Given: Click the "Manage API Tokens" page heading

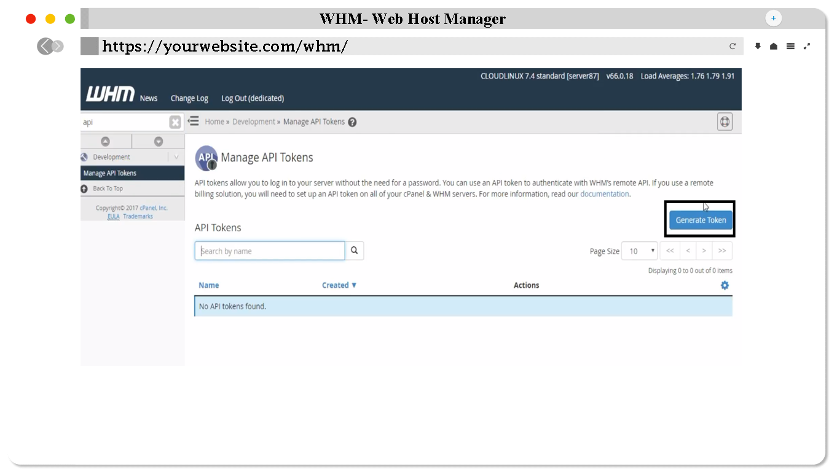Looking at the screenshot, I should pos(267,158).
